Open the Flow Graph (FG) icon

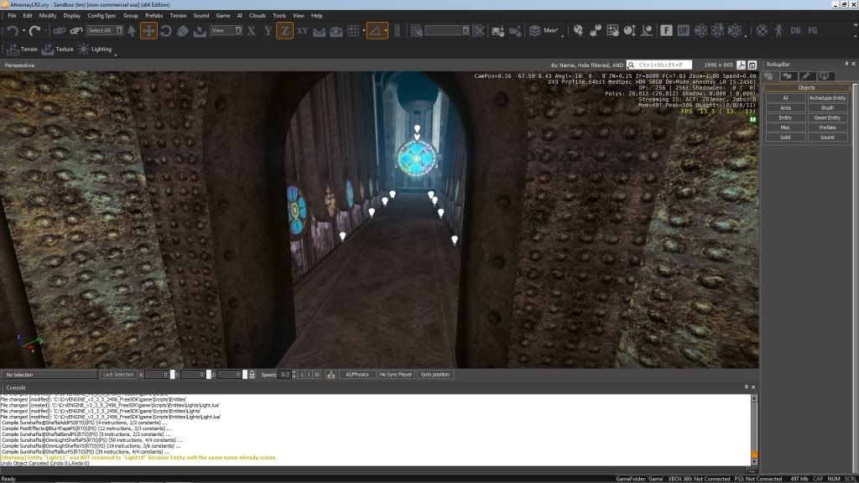click(x=812, y=31)
